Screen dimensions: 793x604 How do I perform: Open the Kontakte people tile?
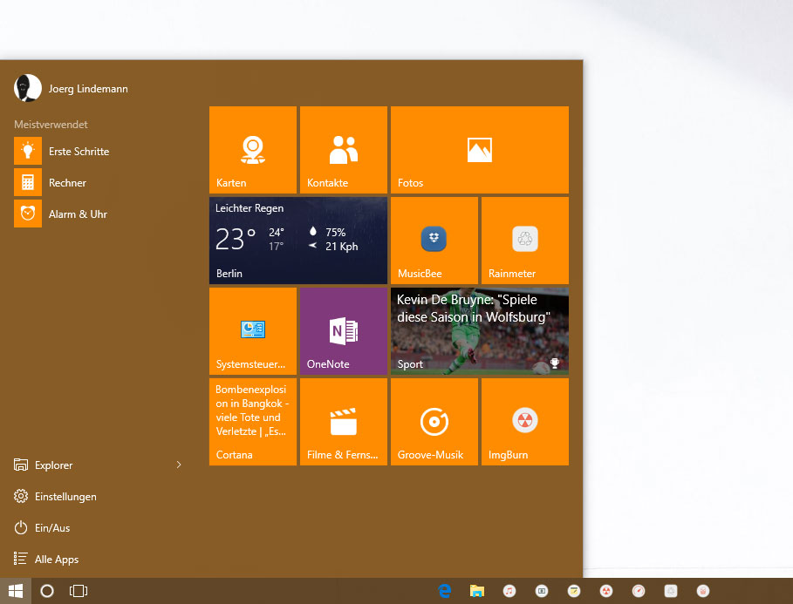pos(344,150)
